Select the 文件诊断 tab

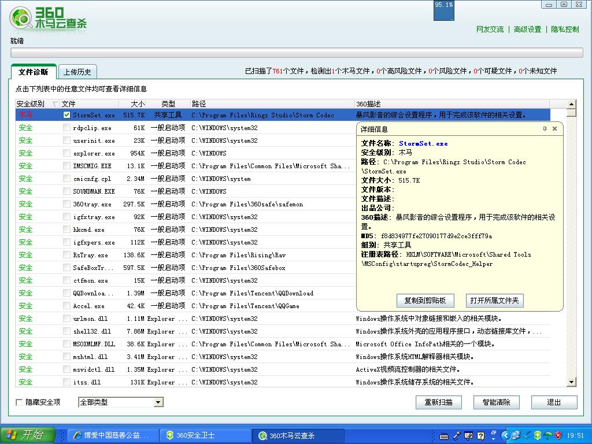click(33, 72)
